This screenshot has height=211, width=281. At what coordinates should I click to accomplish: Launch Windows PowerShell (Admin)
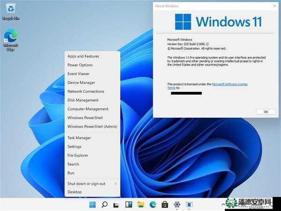pyautogui.click(x=92, y=127)
